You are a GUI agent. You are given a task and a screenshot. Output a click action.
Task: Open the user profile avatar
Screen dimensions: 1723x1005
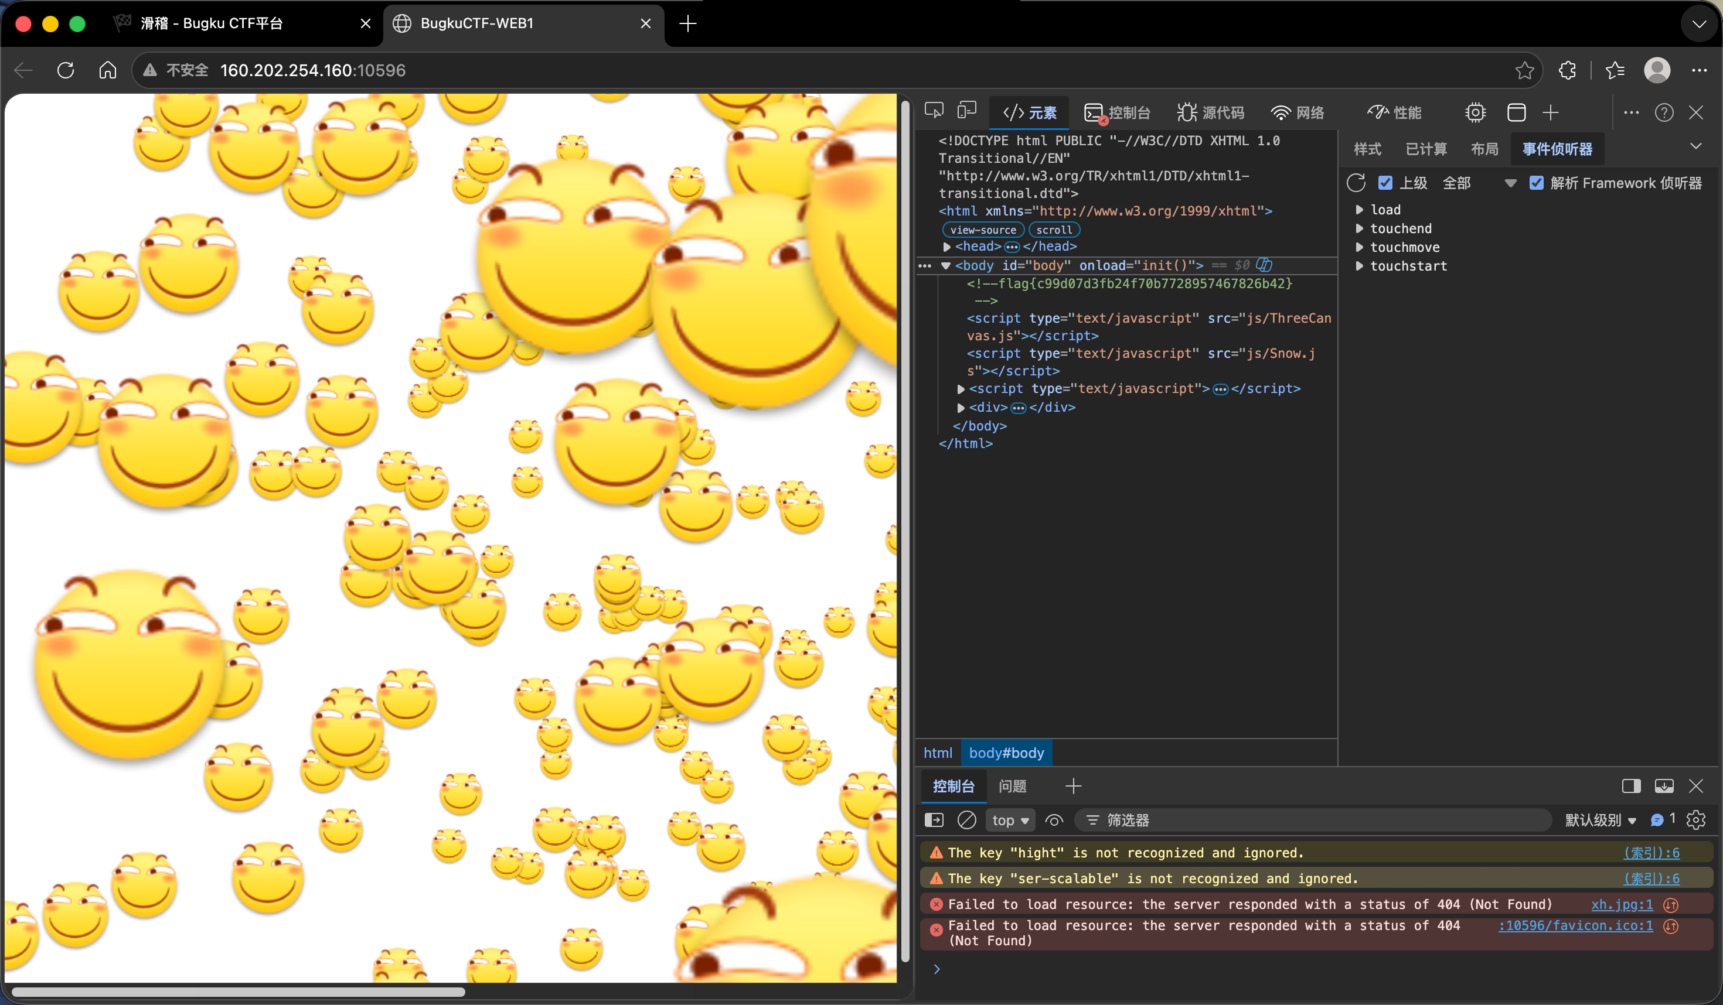tap(1657, 70)
